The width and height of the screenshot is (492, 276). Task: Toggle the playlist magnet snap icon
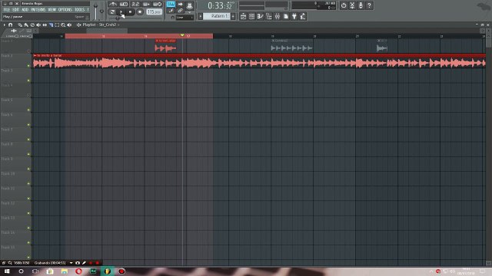10,25
